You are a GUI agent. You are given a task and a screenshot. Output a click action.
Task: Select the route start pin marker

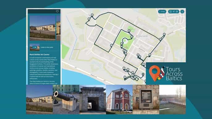point(143,74)
